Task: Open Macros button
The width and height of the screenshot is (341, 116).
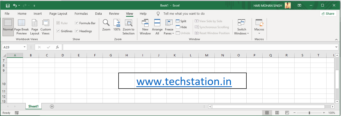Action: coord(259,27)
